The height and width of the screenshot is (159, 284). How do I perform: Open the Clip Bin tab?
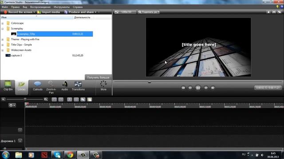pos(8,86)
